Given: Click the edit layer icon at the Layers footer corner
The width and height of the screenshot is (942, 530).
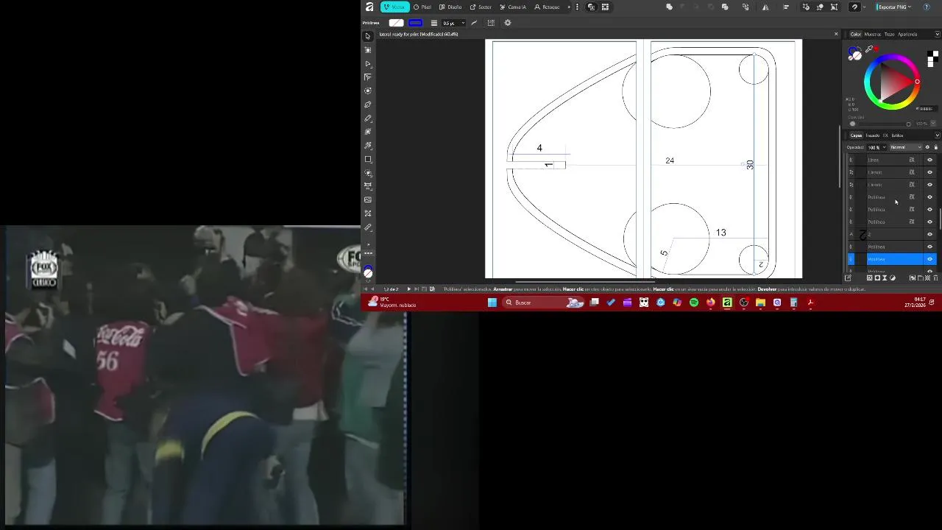Looking at the screenshot, I should click(848, 278).
